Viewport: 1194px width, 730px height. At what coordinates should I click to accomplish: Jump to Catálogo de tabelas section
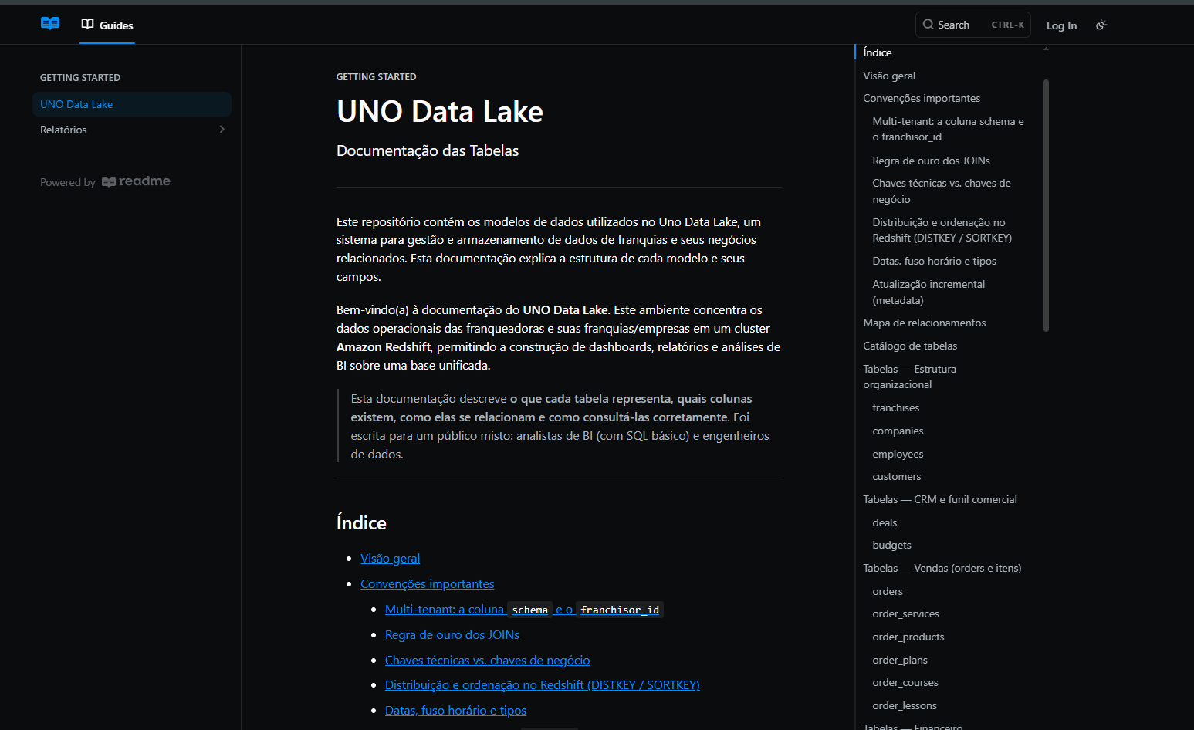(x=910, y=346)
